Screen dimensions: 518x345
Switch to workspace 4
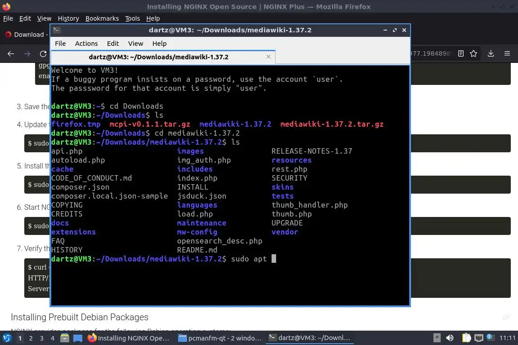(x=53, y=338)
